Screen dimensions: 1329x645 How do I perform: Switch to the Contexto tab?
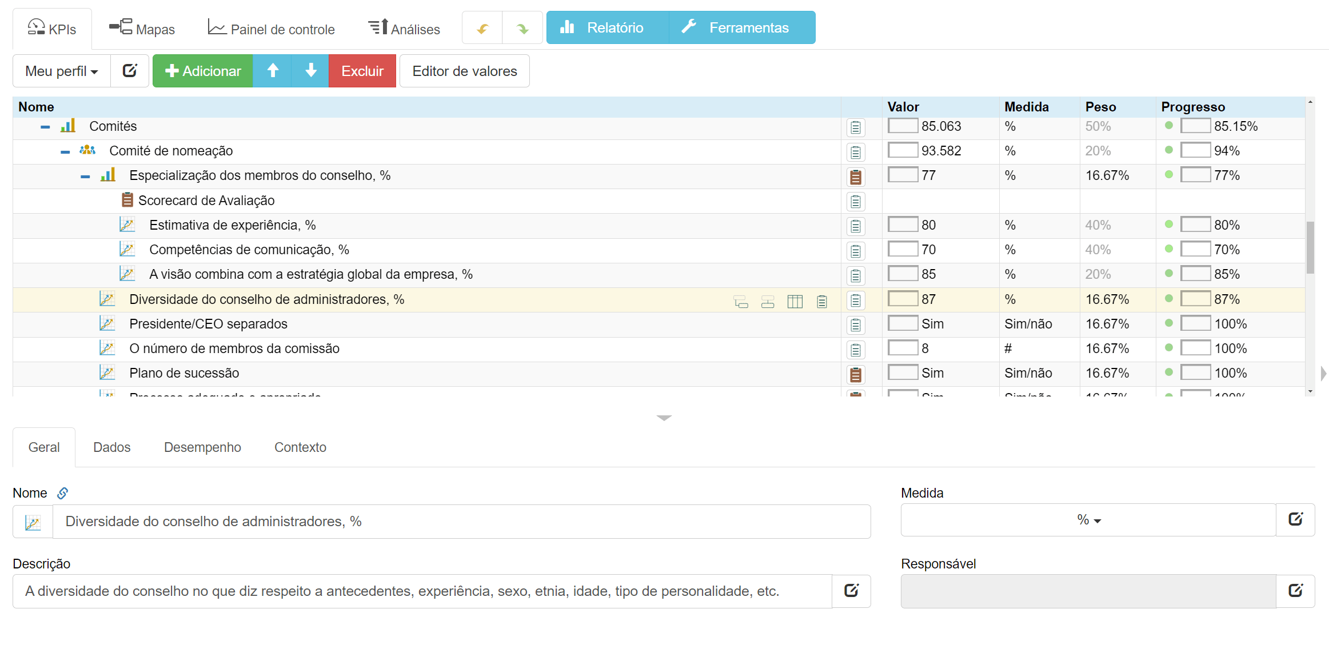[x=300, y=447]
